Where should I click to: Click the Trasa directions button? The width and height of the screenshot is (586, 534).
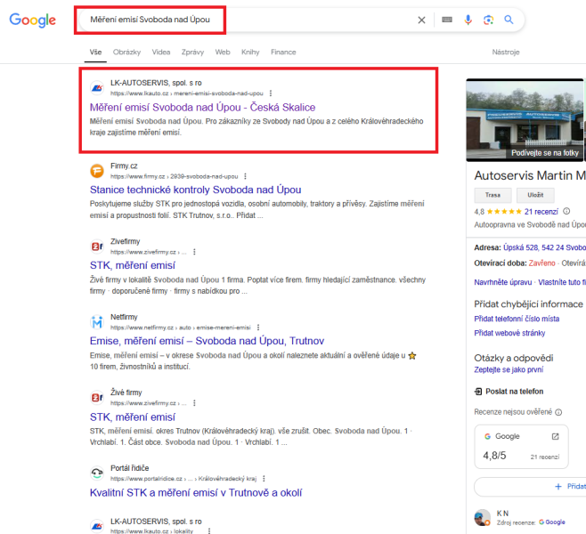tap(493, 195)
